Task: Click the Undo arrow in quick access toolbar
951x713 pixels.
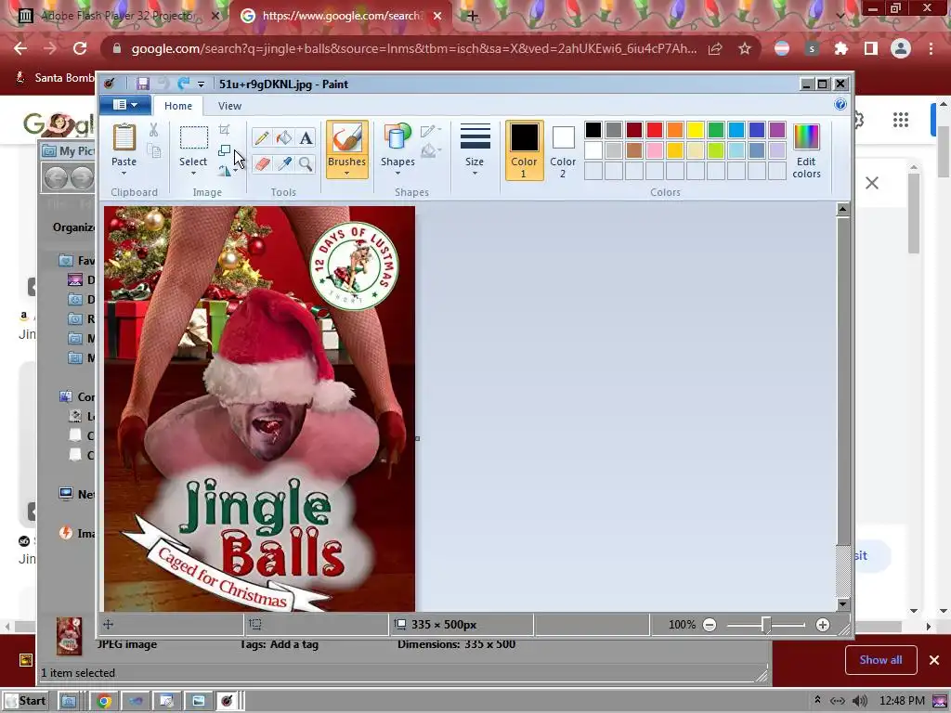Action: [x=163, y=84]
